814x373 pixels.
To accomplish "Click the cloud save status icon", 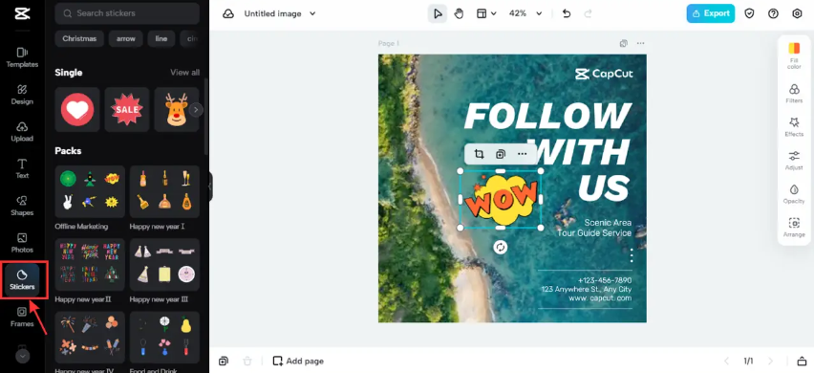I will click(x=228, y=14).
